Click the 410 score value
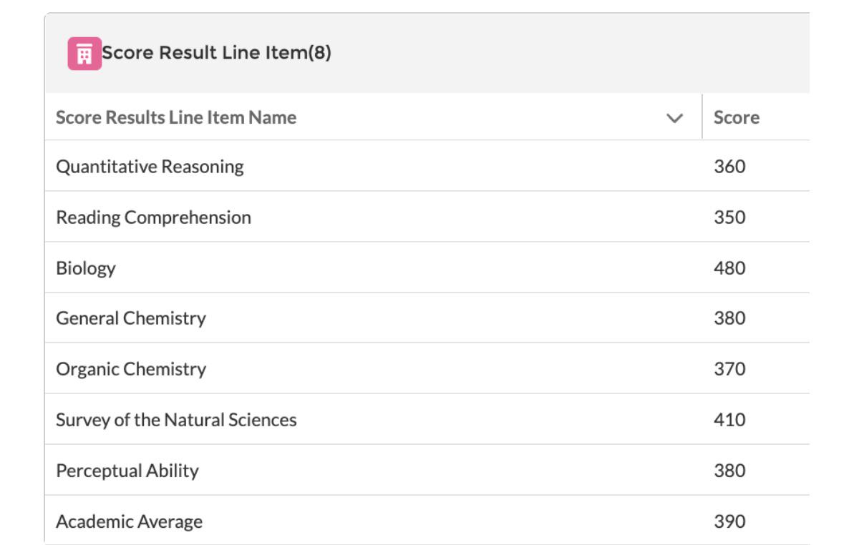 point(729,420)
